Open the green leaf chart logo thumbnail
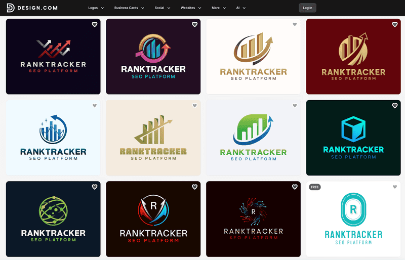Viewport: 405px width, 260px height. tap(254, 138)
